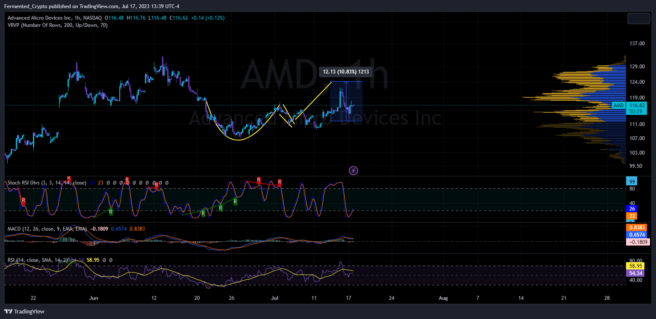656x319 pixels.
Task: Click the 40.00 RSI axis label
Action: click(636, 280)
